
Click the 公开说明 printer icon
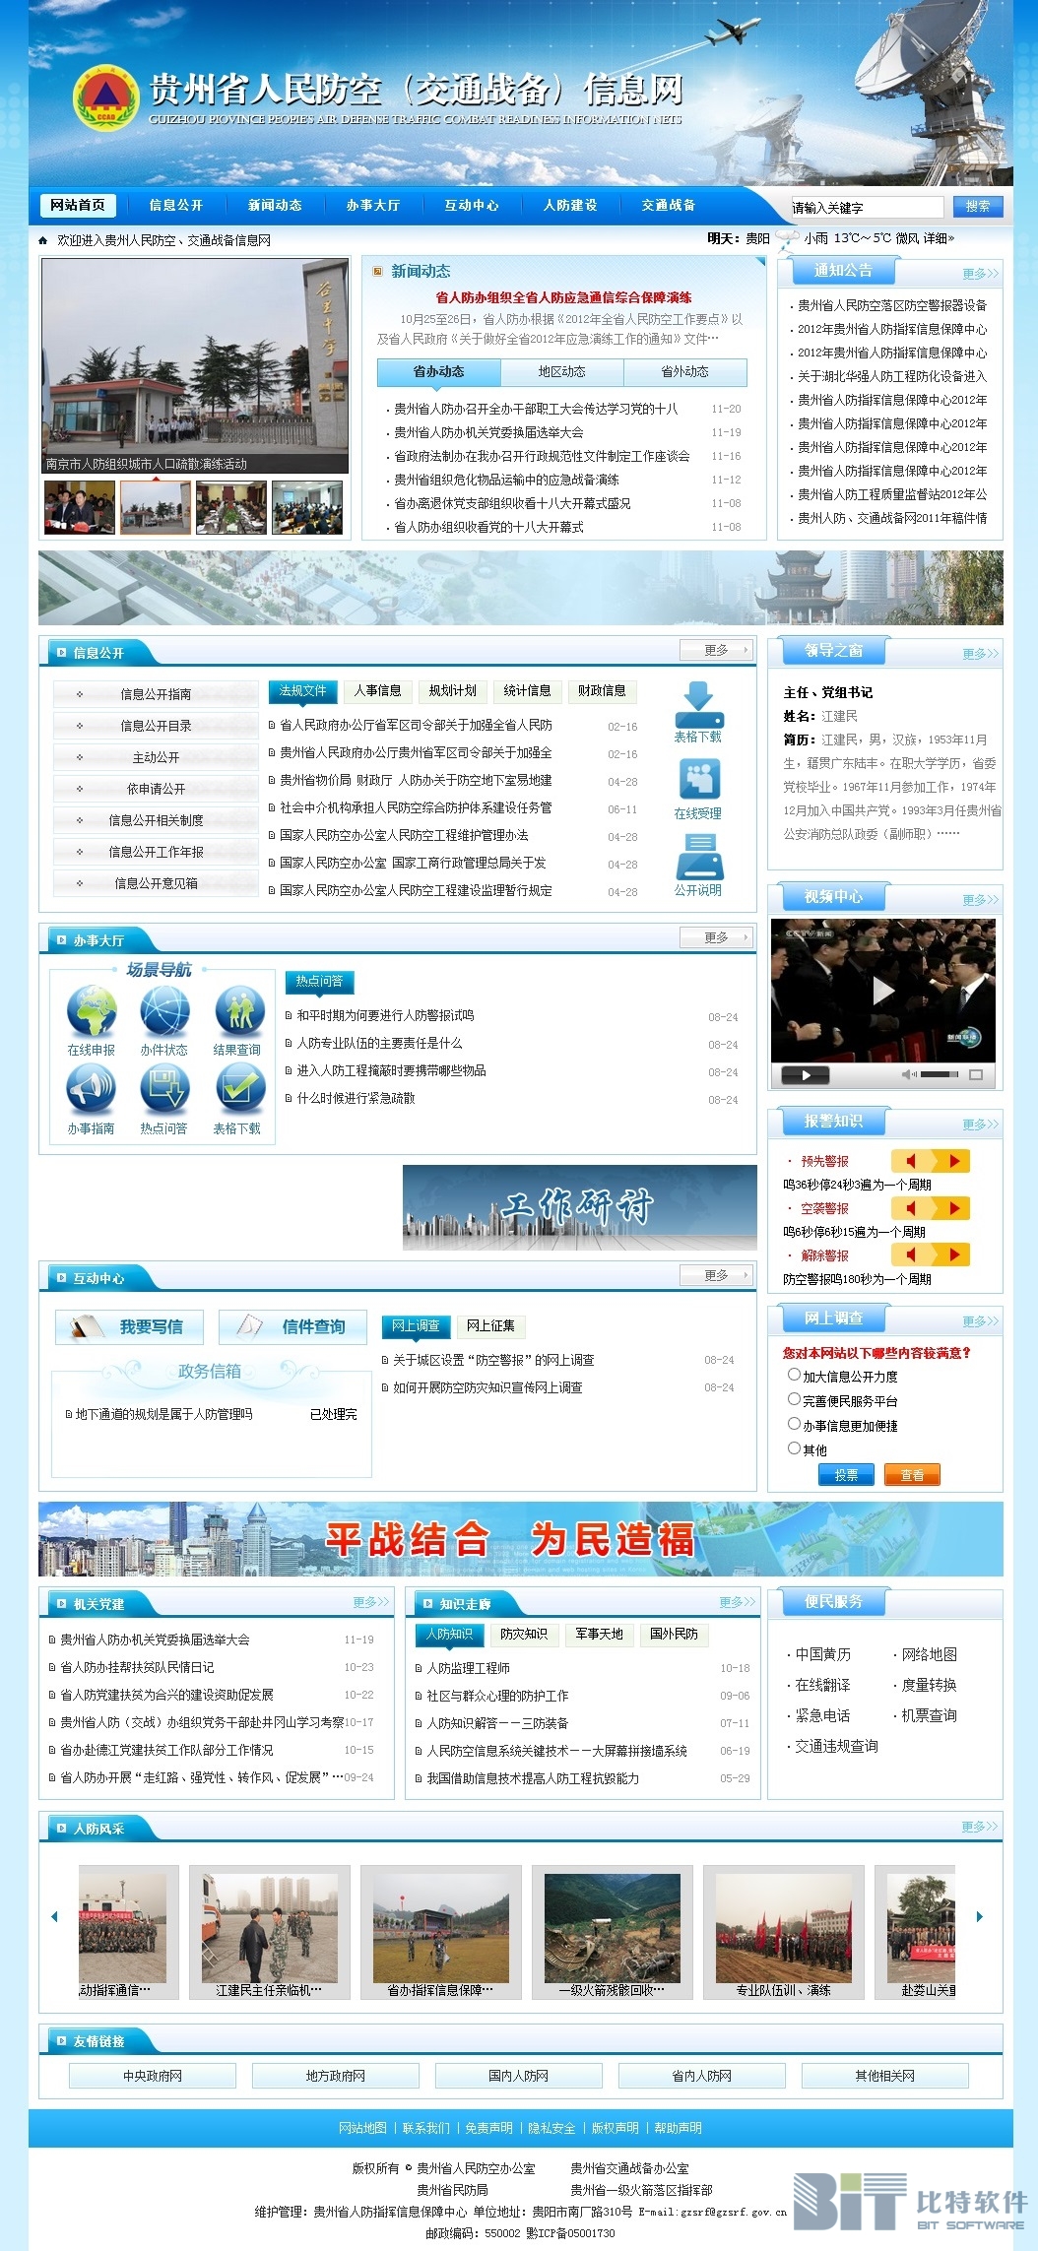click(x=698, y=857)
